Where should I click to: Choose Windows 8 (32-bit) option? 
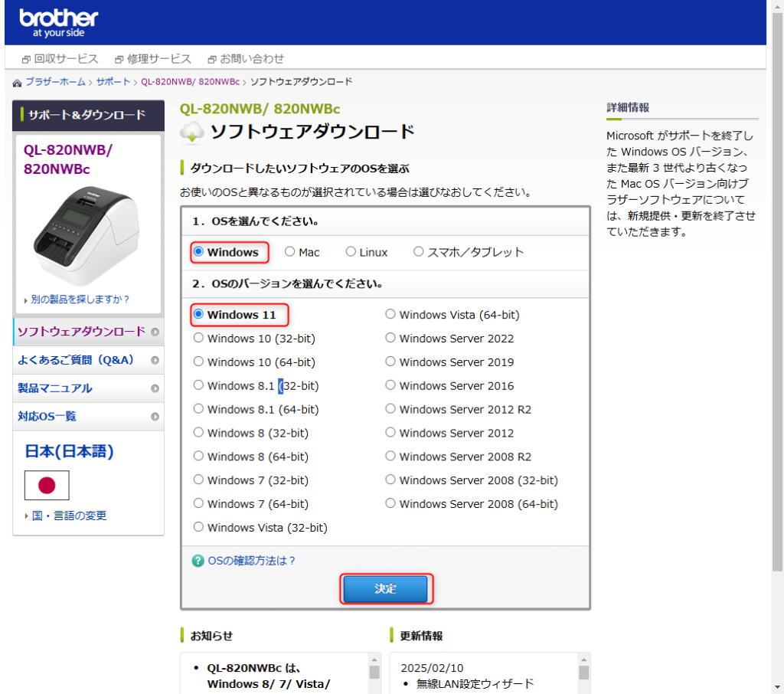click(x=198, y=432)
